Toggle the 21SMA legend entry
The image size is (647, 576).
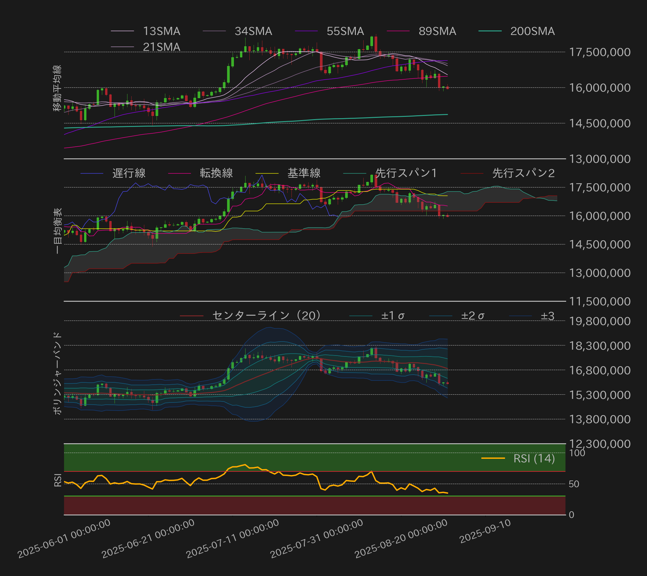pyautogui.click(x=161, y=47)
